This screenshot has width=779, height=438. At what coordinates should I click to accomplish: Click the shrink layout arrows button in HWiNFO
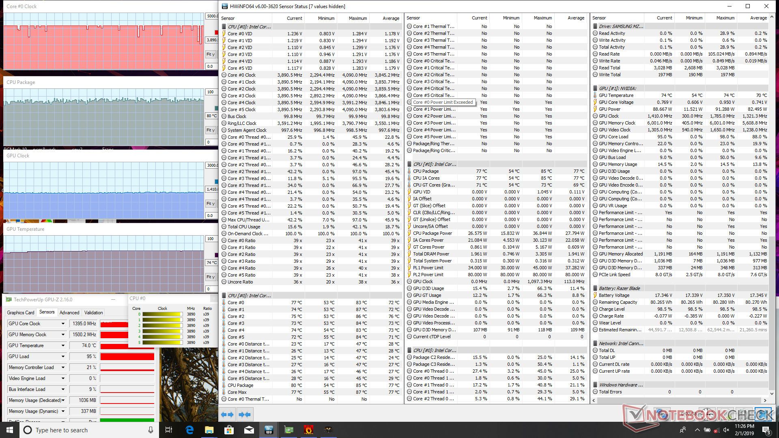pos(245,414)
